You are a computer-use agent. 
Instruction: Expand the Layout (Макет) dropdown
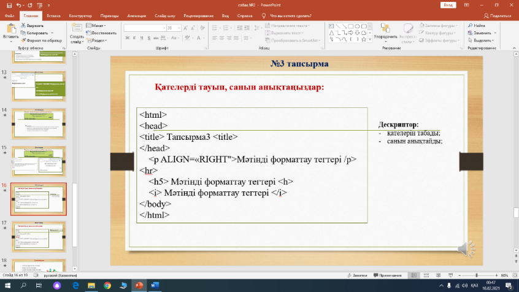[x=97, y=26]
